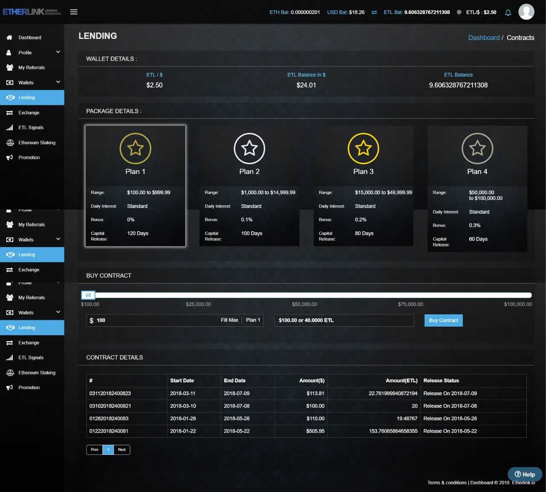
Task: Click contract number 031020182400821
Action: [110, 406]
